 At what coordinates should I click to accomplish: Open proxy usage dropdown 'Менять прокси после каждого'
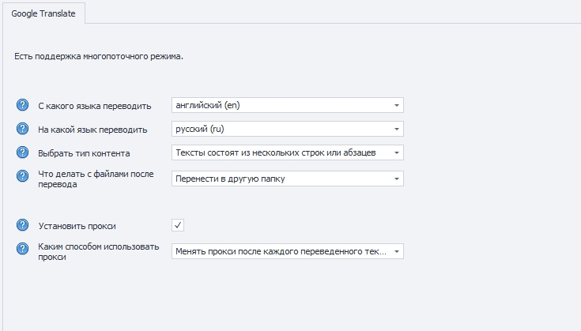[x=288, y=251]
